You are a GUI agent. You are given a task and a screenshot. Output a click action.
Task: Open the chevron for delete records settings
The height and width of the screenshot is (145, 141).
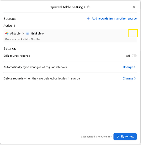[x=135, y=78]
